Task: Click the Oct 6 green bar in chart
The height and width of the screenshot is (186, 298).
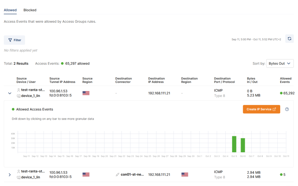Action: pyautogui.click(x=243, y=145)
